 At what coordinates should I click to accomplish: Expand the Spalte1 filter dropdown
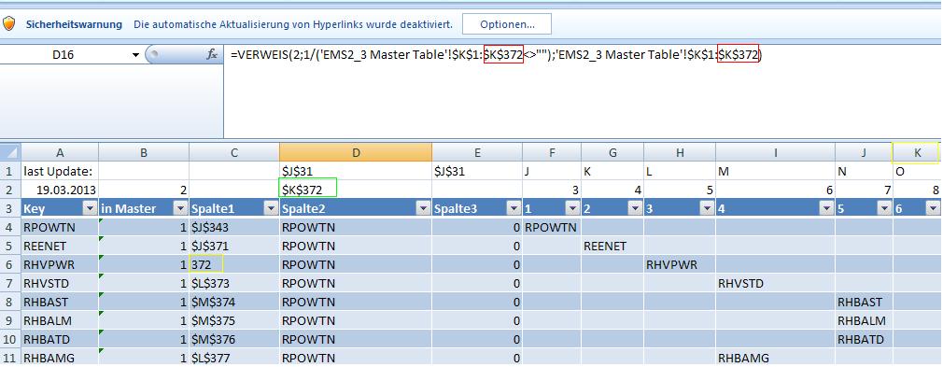click(x=270, y=209)
